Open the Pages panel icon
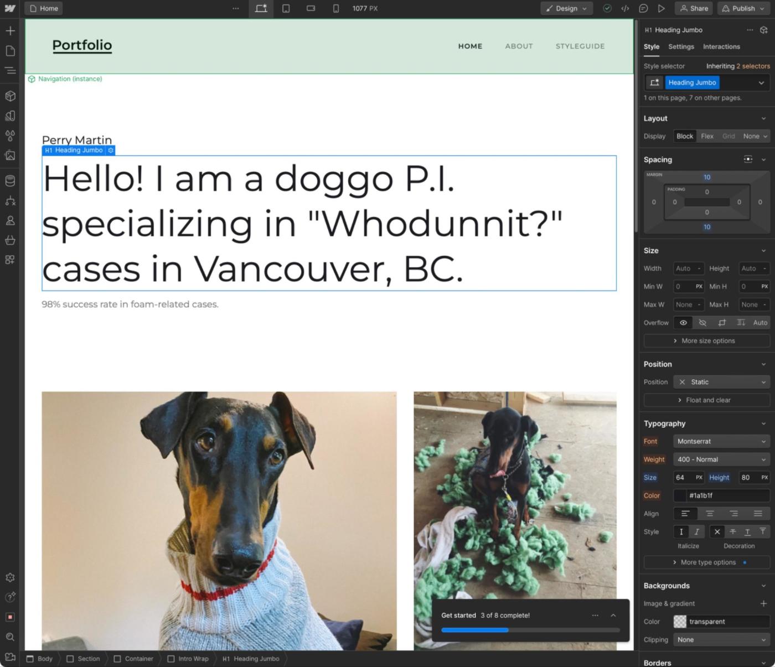The width and height of the screenshot is (775, 667). [x=10, y=51]
